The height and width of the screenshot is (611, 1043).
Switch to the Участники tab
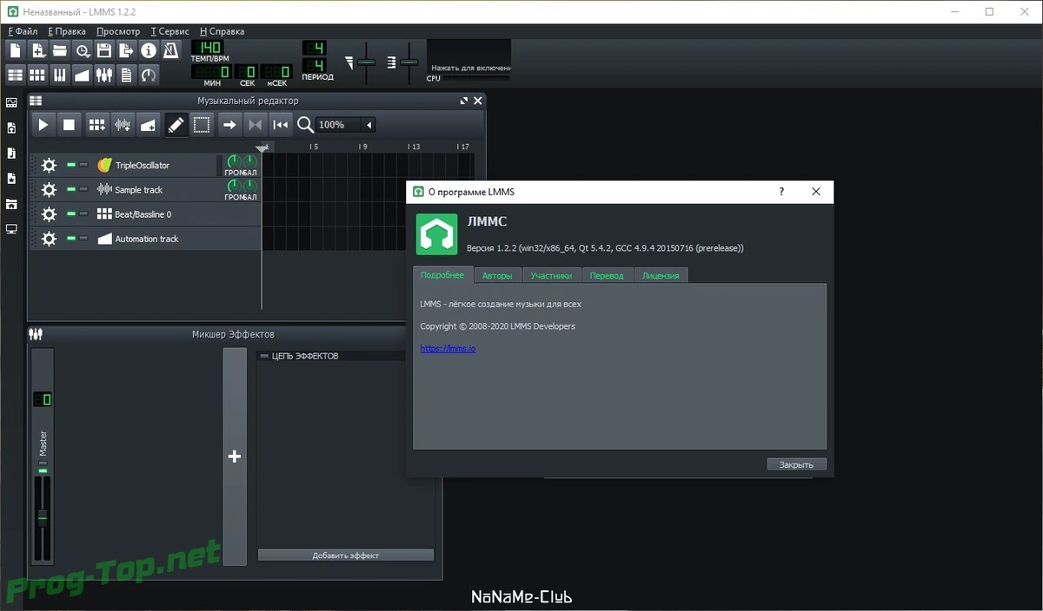(551, 275)
